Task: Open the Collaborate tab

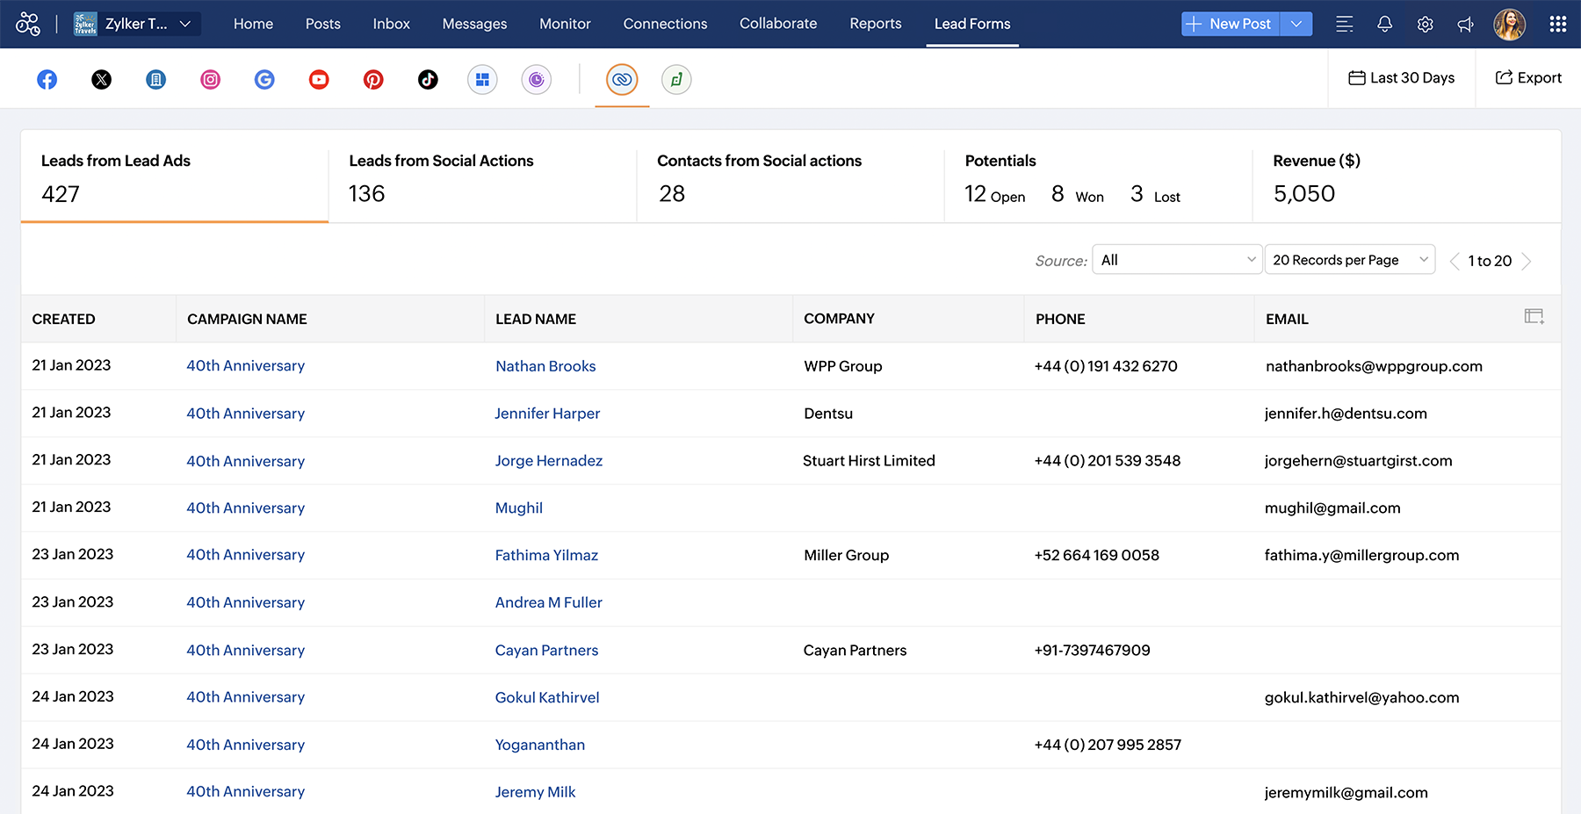Action: point(778,24)
